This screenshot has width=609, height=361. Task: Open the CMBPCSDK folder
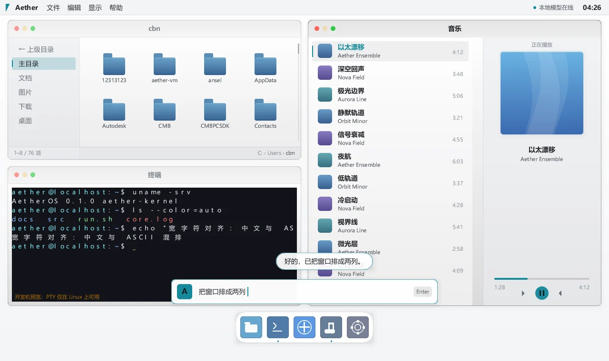[215, 110]
